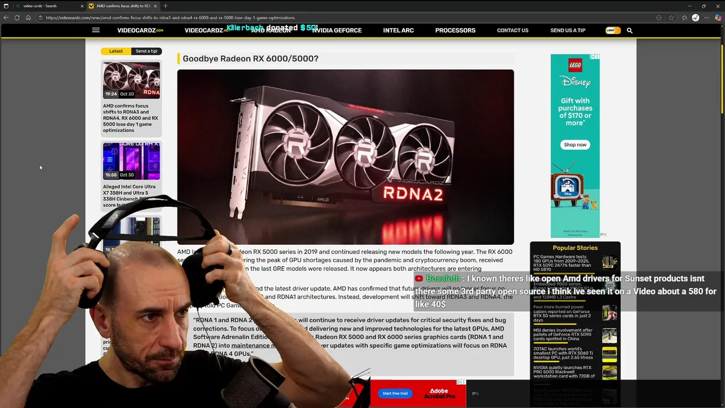Close the 'video cardz - Search' tab

pyautogui.click(x=82, y=6)
